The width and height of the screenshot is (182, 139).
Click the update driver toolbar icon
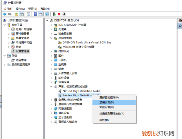(54, 14)
